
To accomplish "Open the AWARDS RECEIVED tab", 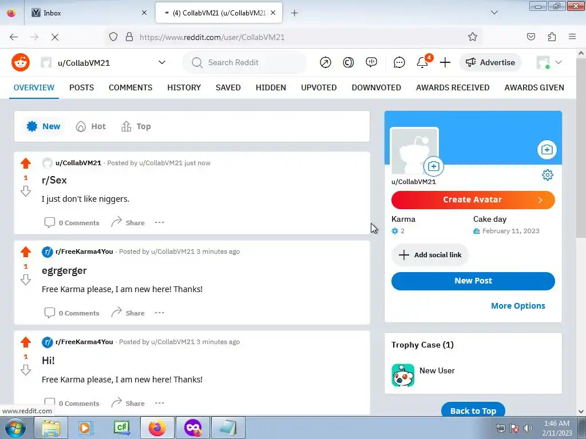I will 453,87.
